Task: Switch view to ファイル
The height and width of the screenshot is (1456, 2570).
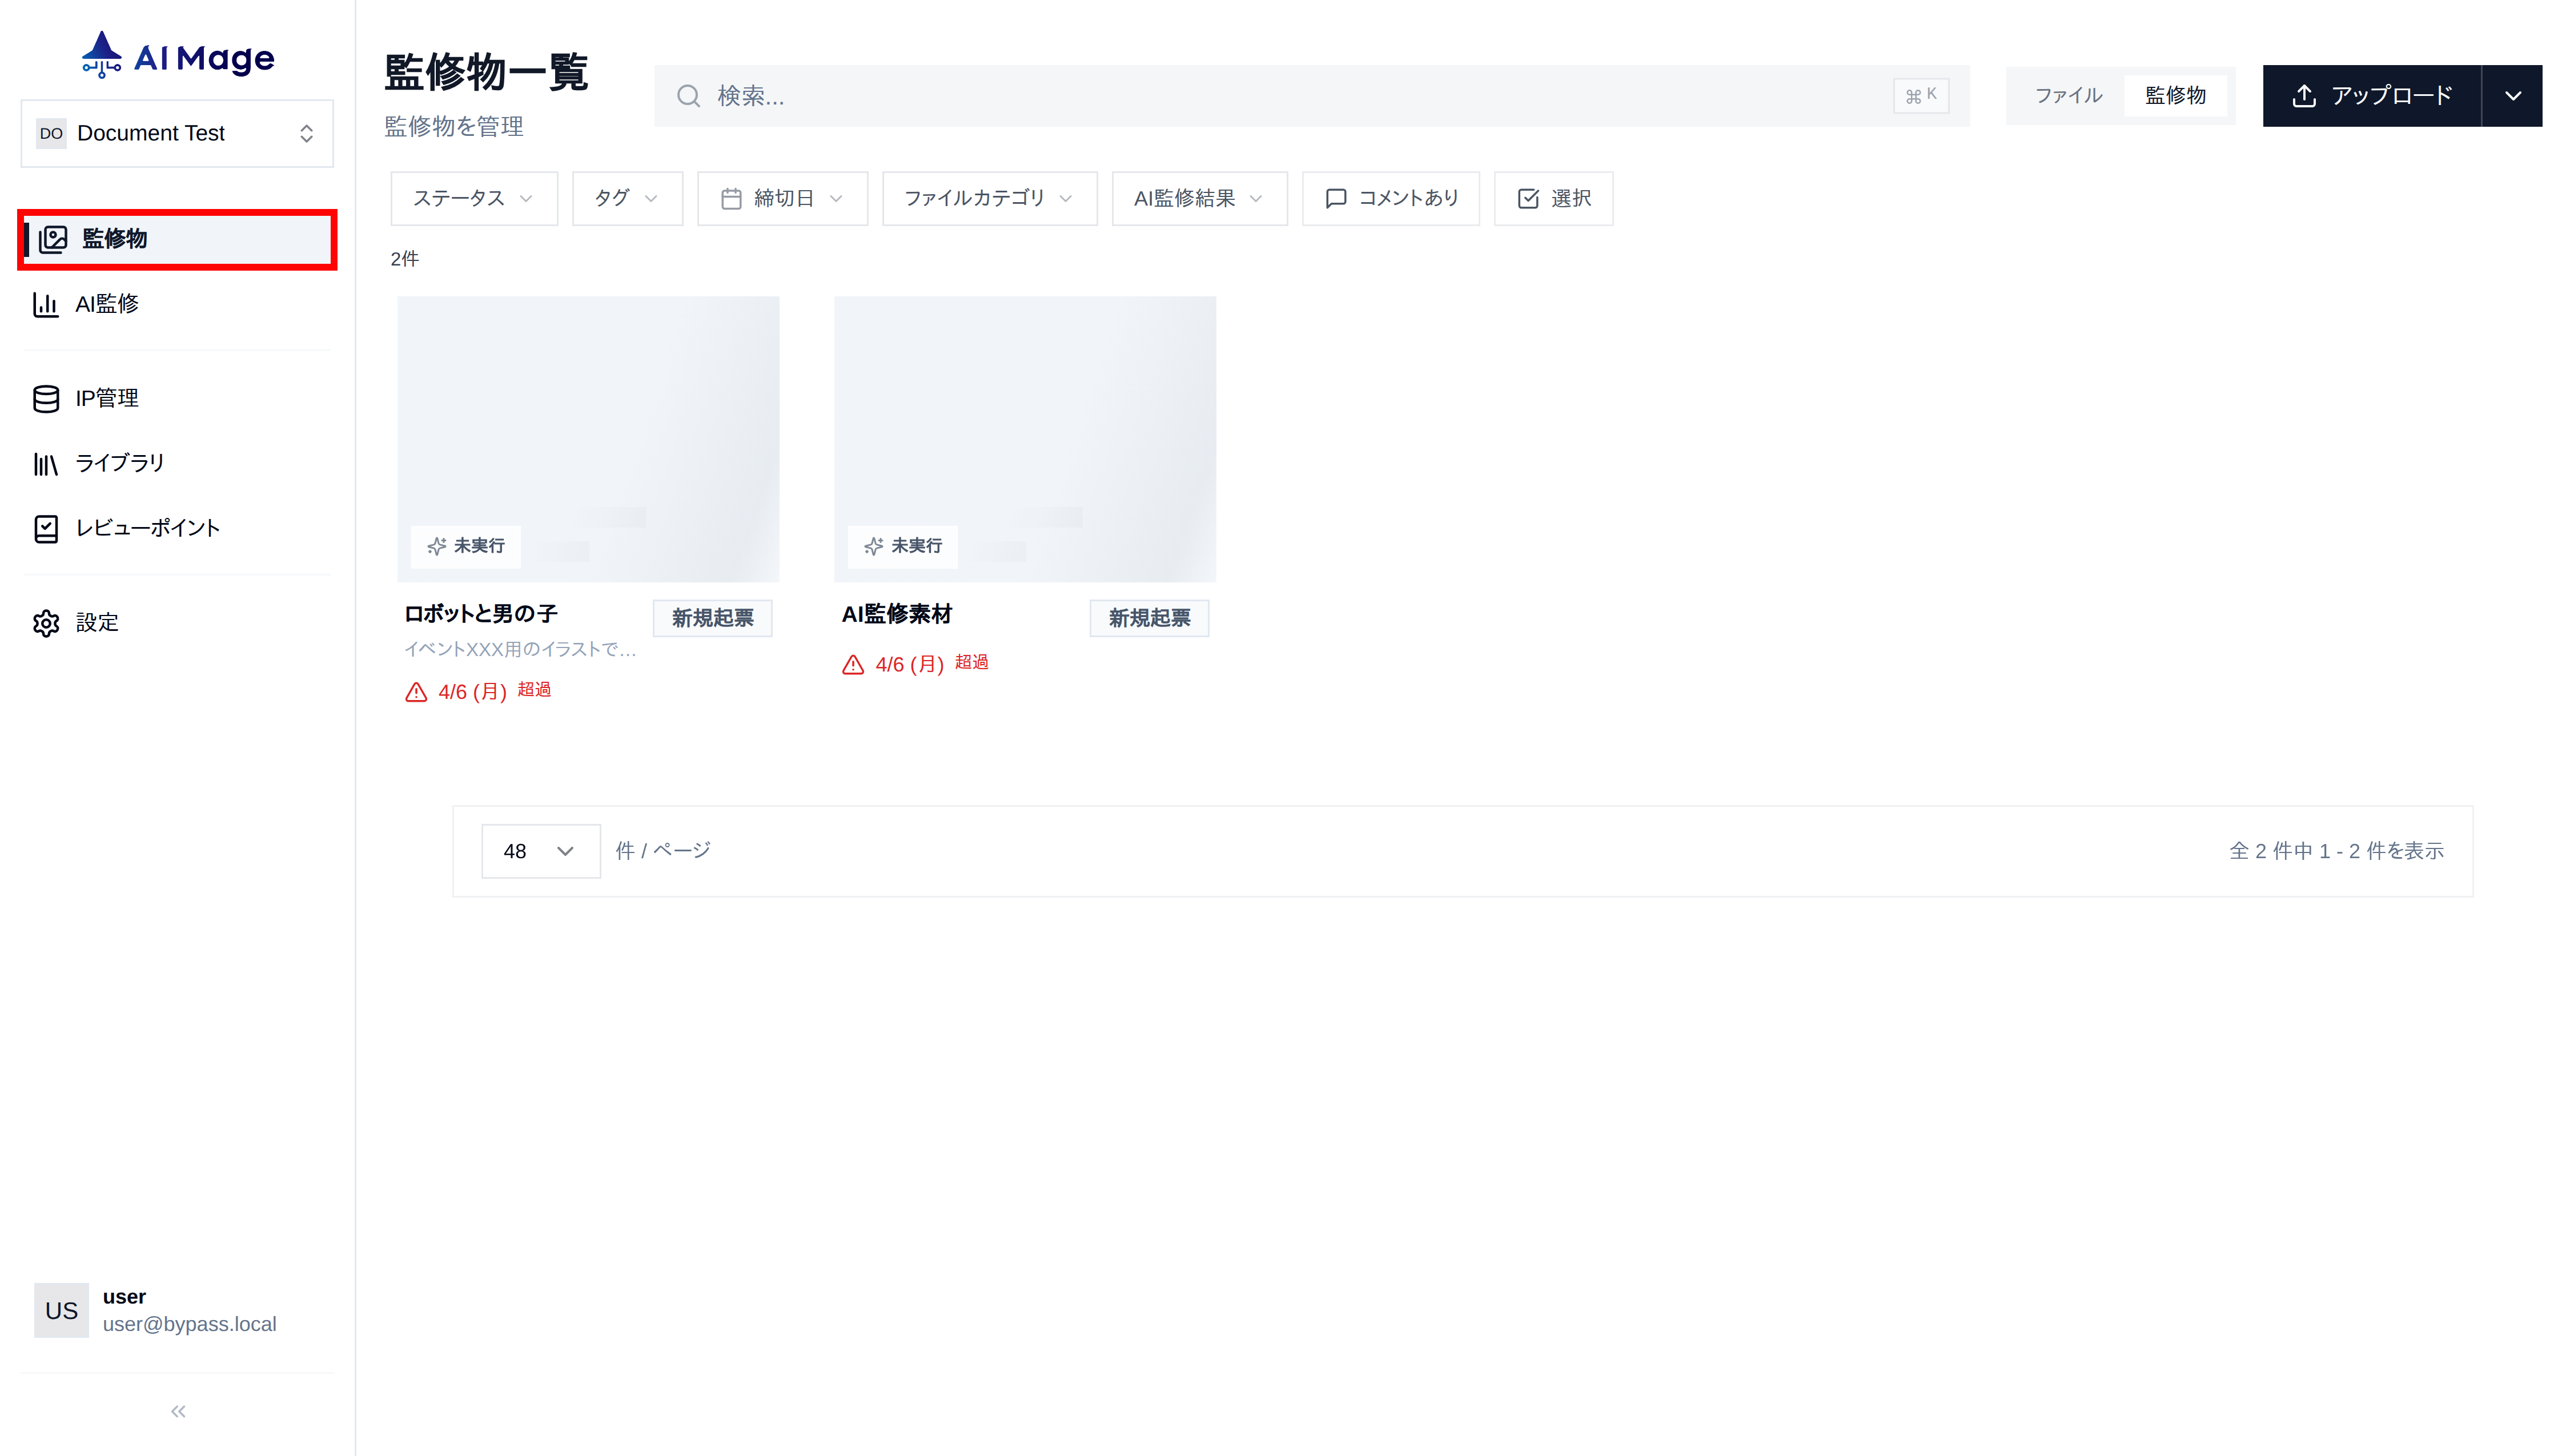Action: click(x=2068, y=96)
